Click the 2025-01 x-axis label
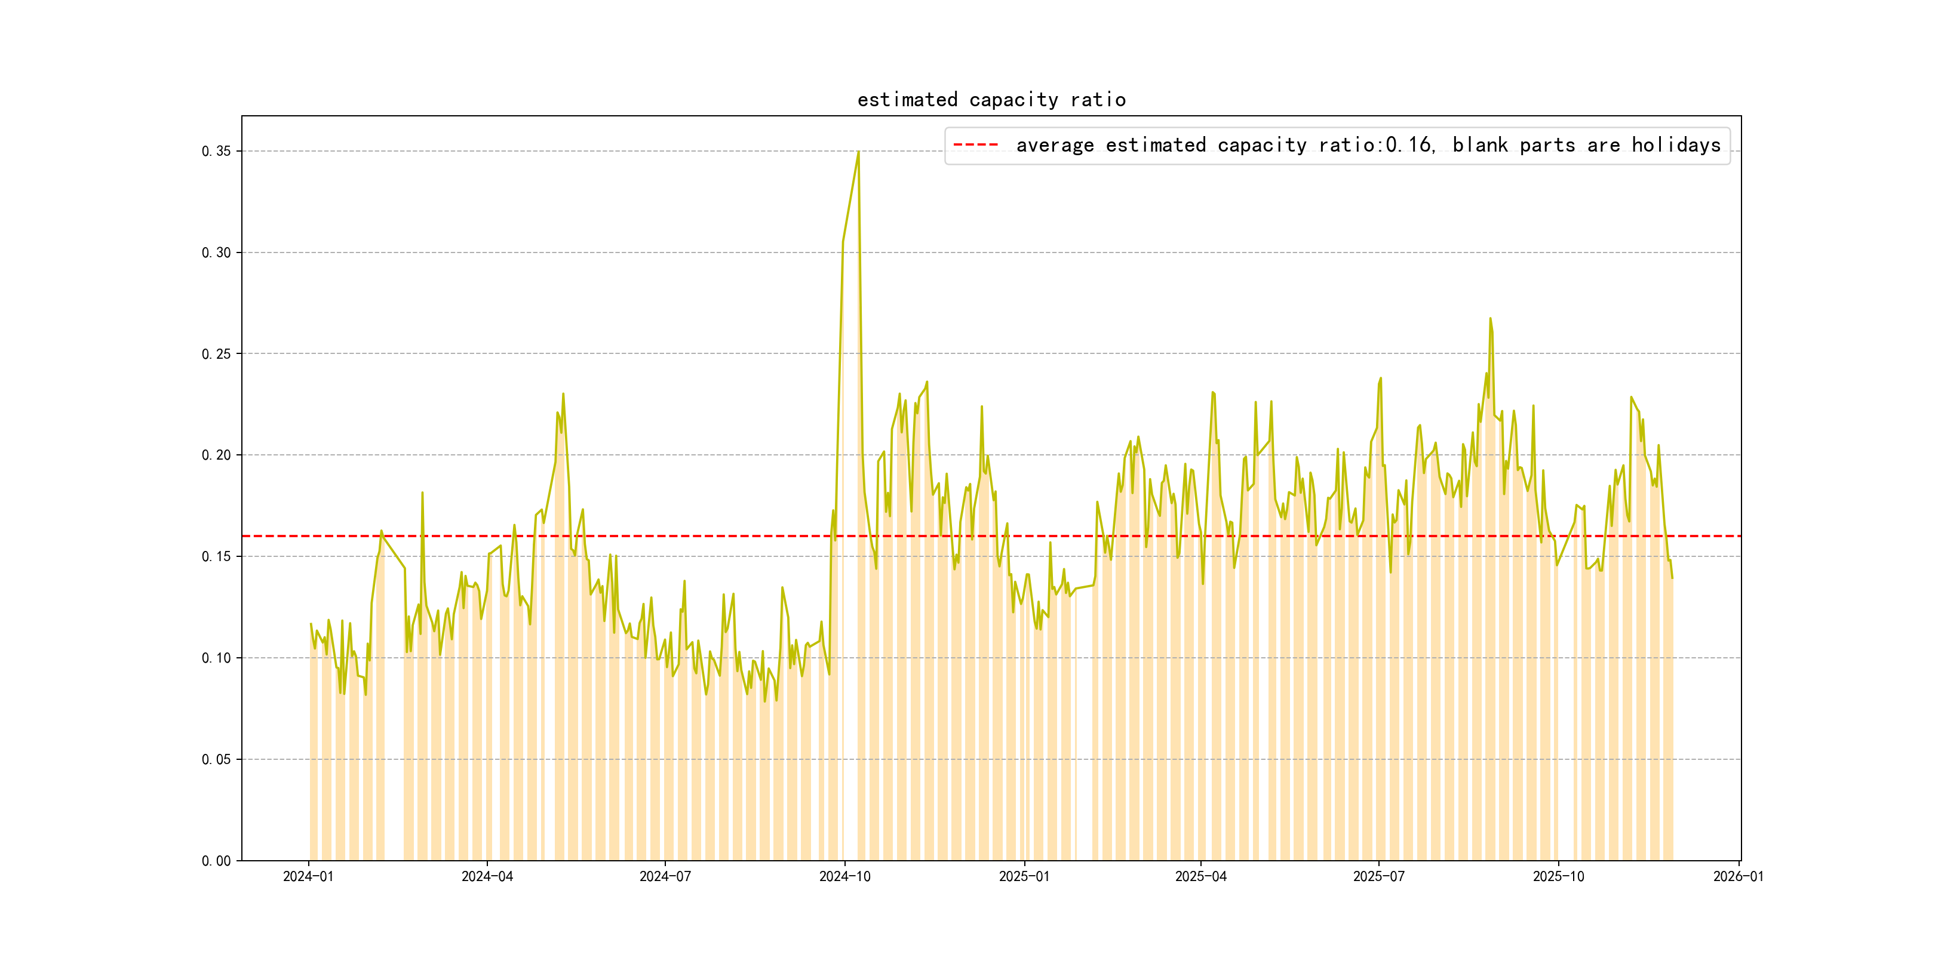1935x967 pixels. (x=1024, y=877)
